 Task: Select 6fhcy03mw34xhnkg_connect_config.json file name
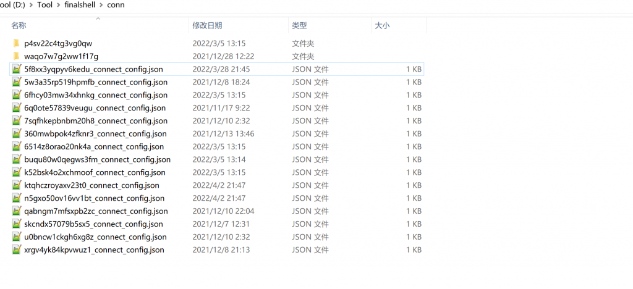[96, 94]
